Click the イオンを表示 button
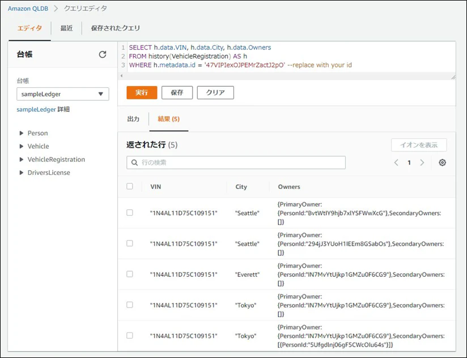This screenshot has width=467, height=358. pos(419,145)
